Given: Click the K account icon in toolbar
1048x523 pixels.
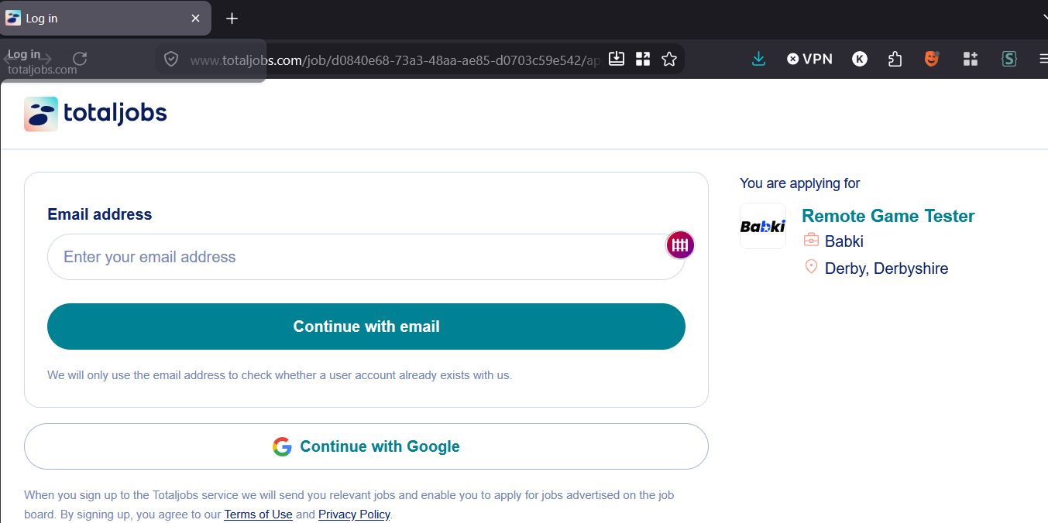Looking at the screenshot, I should pyautogui.click(x=860, y=59).
